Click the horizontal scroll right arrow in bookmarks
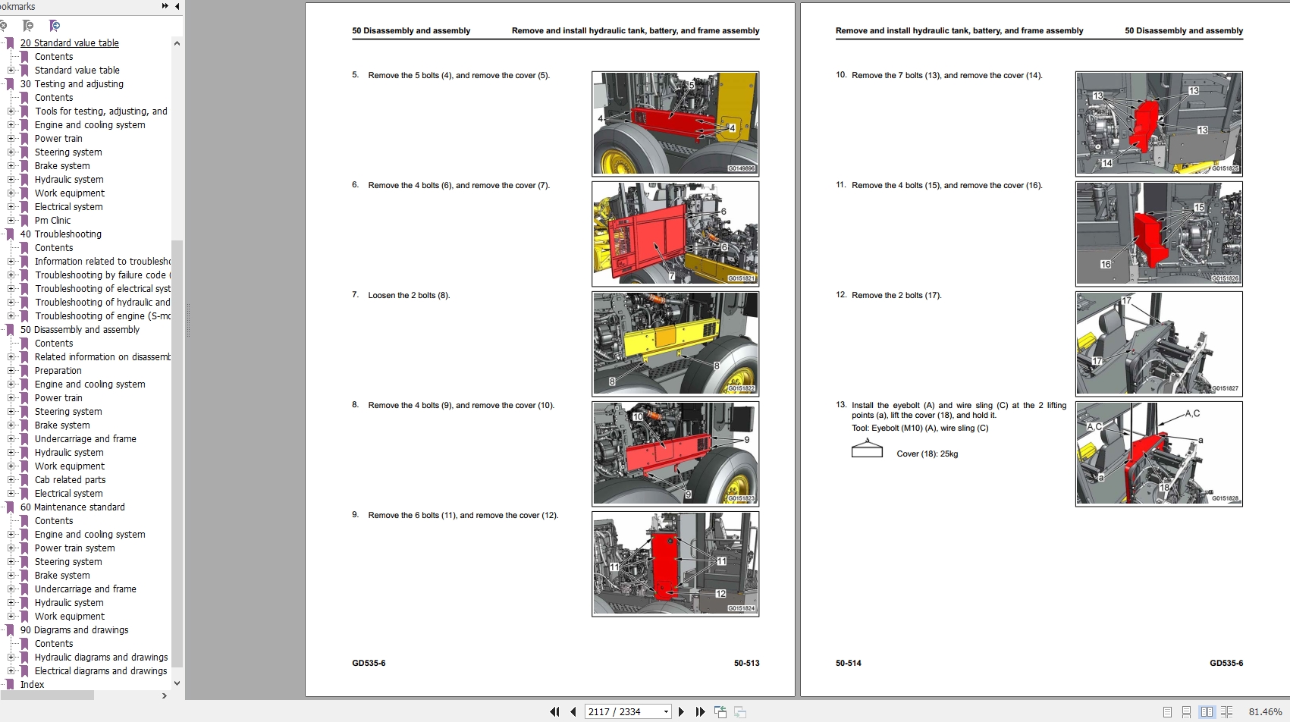1290x722 pixels. tap(165, 695)
